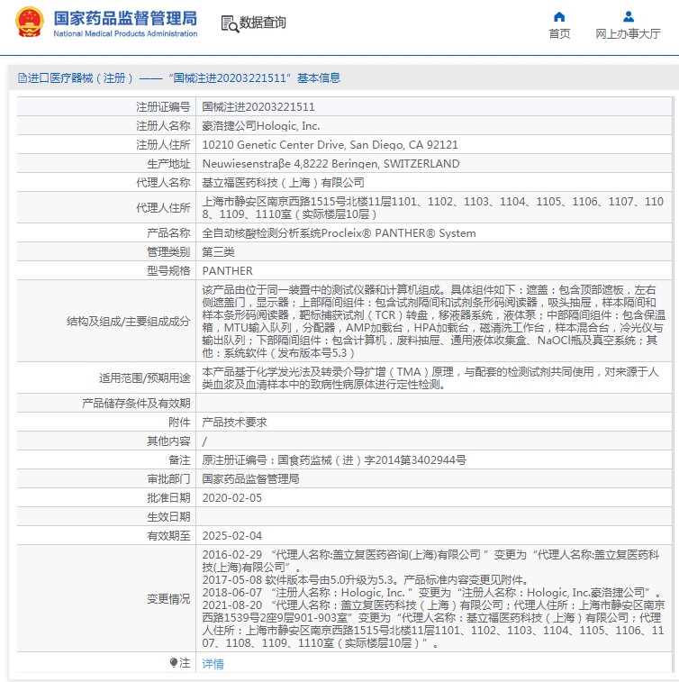Viewport: 679px width, 682px height.
Task: Click the 产品储存条件及有效期 label
Action: point(136,404)
